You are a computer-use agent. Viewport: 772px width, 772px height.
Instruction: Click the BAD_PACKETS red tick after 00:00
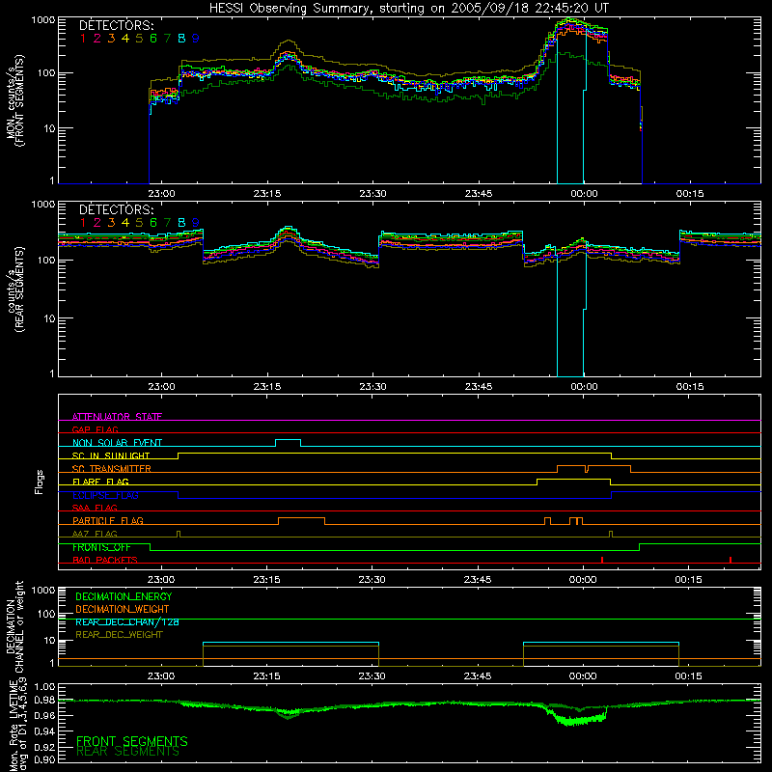tap(602, 560)
